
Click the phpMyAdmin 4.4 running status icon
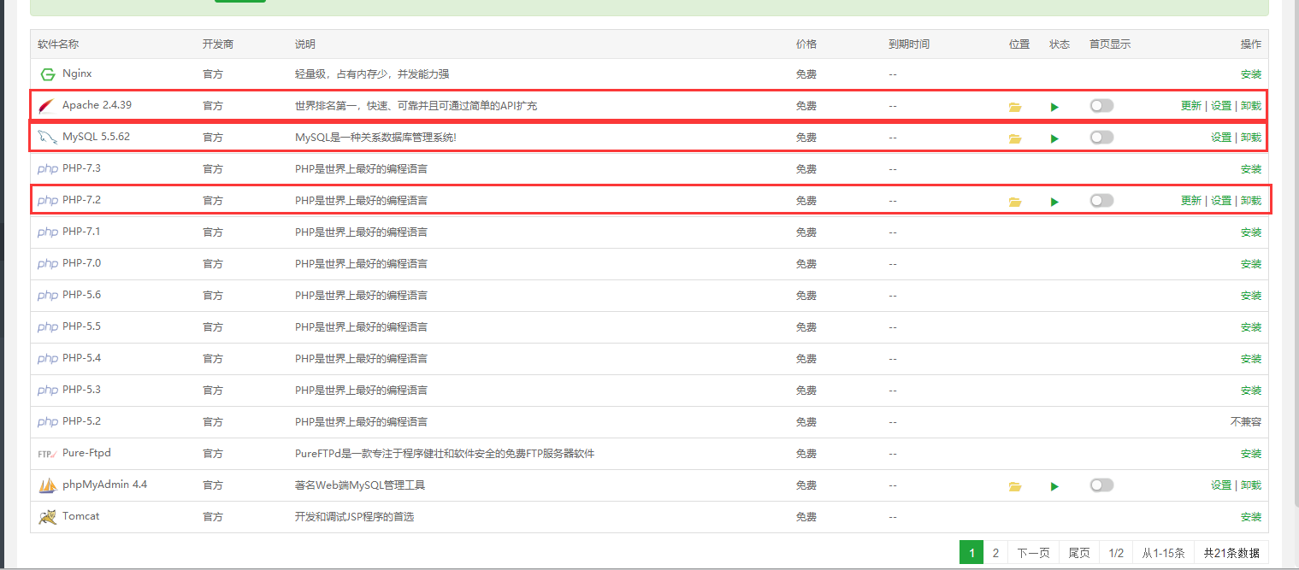1054,486
